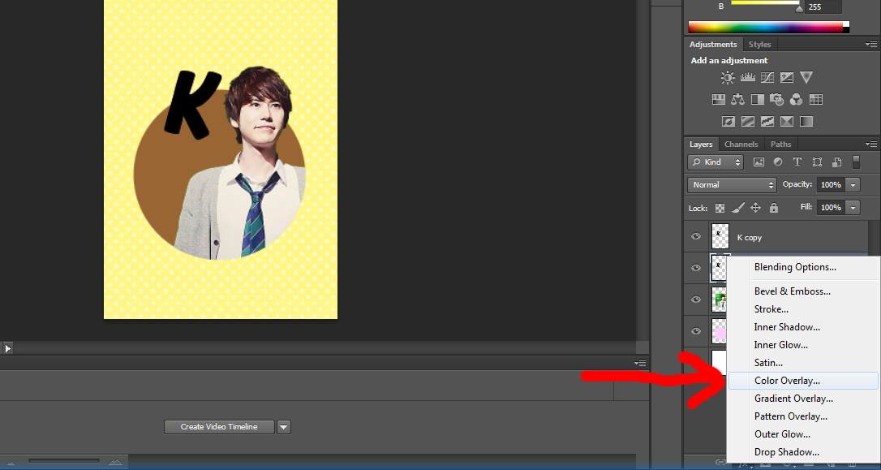Switch to the Styles tab
881x470 pixels.
(x=759, y=45)
